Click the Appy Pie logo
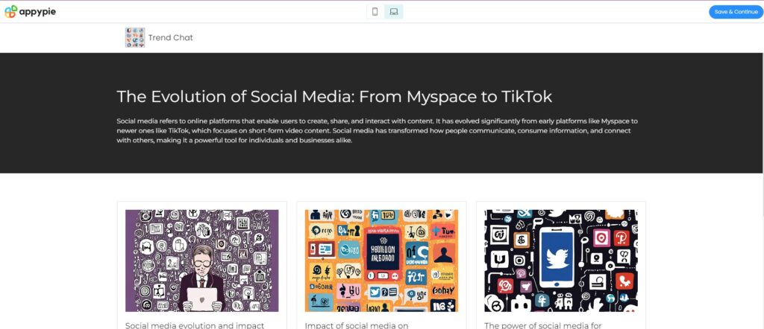Image resolution: width=764 pixels, height=329 pixels. coord(30,12)
